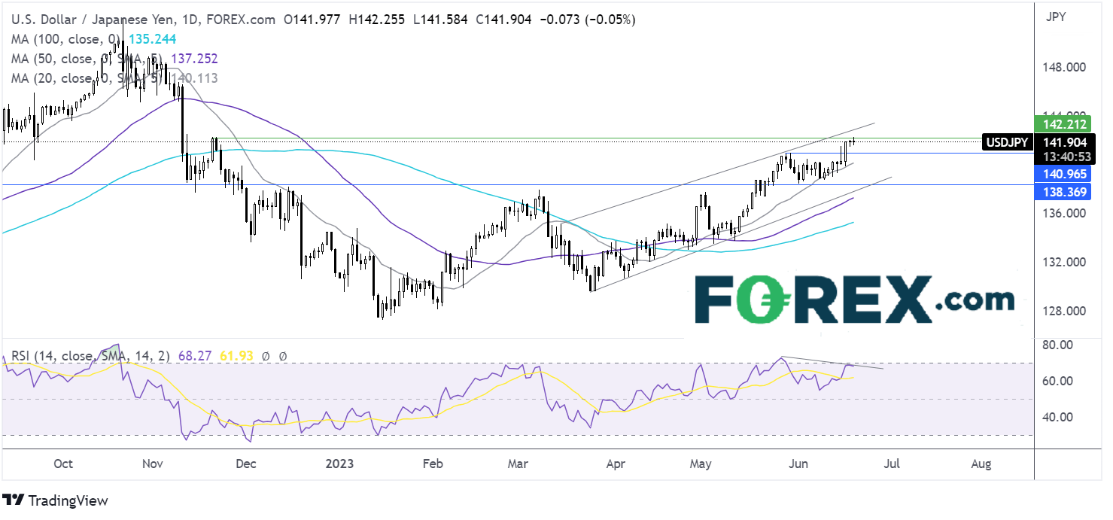
Task: Select the MA 20 indicator value 140.113
Action: [x=196, y=77]
